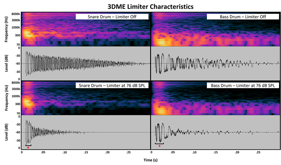The height and width of the screenshot is (165, 281).
Task: Click the 300 tick on Limiter Off frequency axis
Action: click(18, 35)
